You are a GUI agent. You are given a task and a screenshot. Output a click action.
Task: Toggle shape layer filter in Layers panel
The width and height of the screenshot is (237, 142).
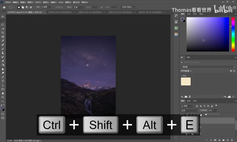pyautogui.click(x=208, y=106)
